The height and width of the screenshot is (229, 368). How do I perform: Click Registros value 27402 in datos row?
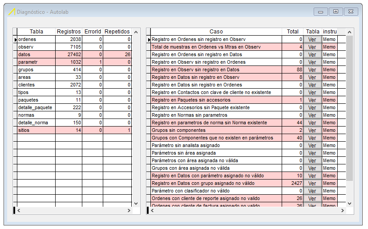click(69, 54)
